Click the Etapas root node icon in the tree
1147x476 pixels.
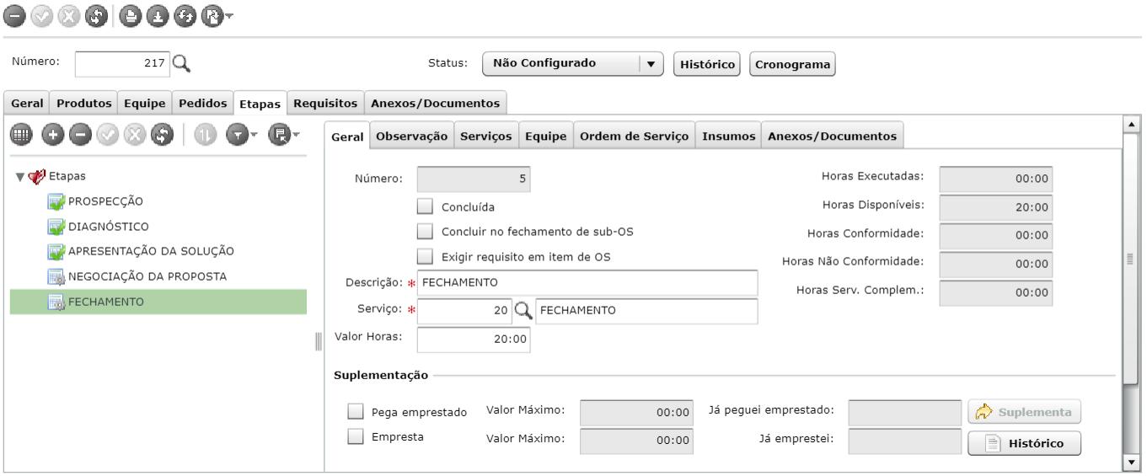click(x=37, y=177)
